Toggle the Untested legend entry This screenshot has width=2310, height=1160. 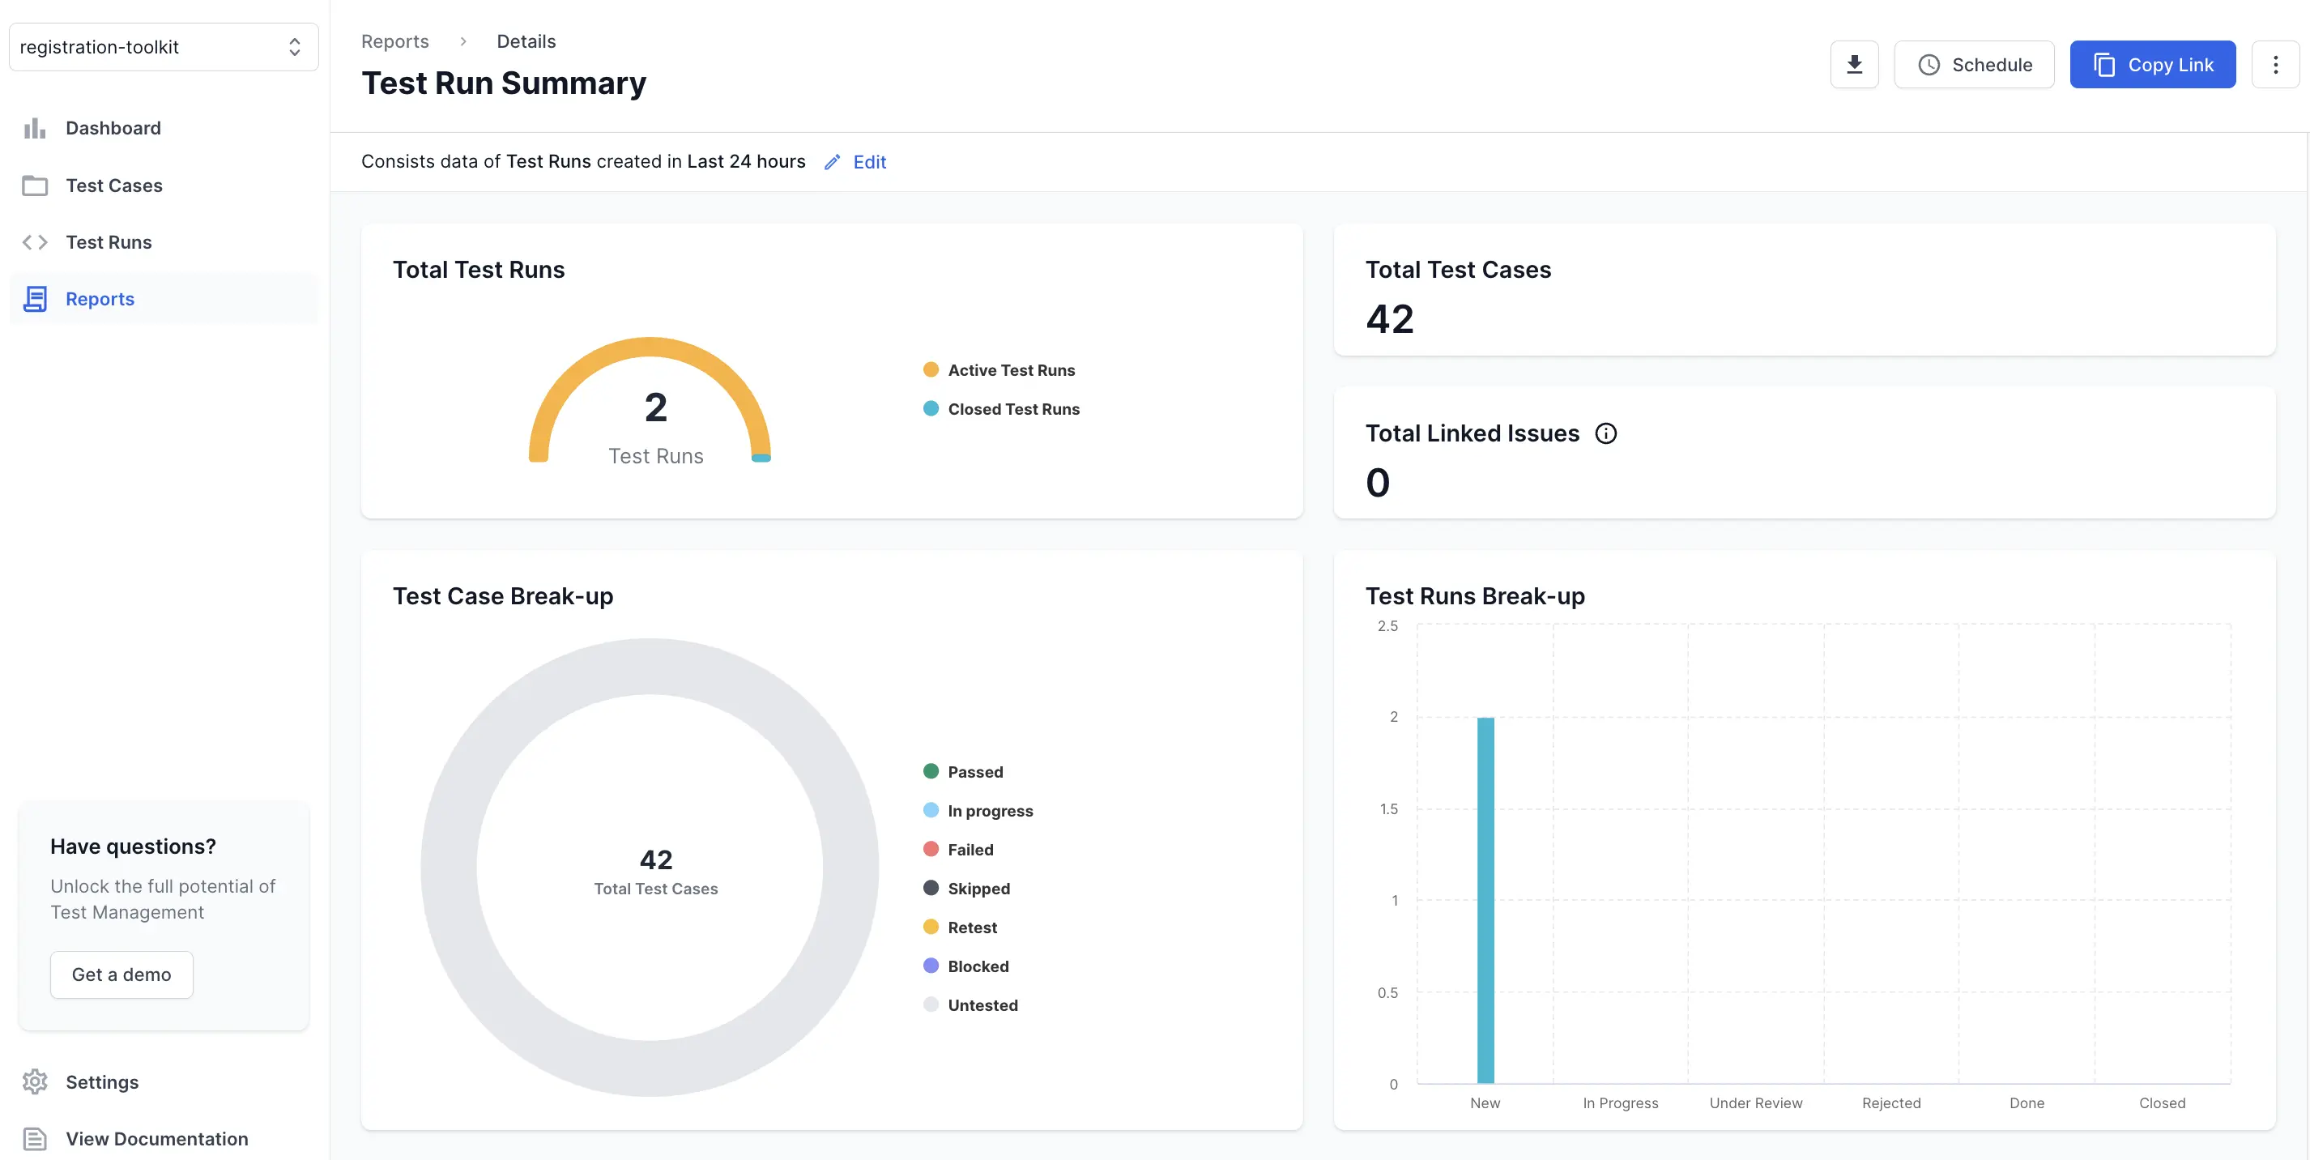point(982,1004)
